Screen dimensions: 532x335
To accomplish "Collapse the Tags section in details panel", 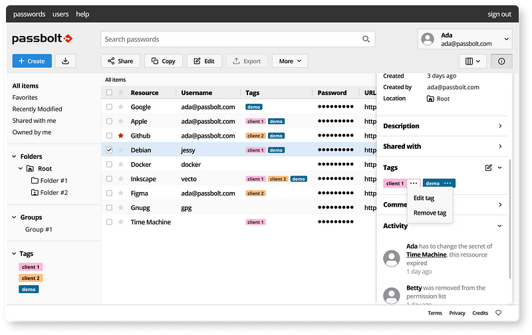I will [x=499, y=167].
